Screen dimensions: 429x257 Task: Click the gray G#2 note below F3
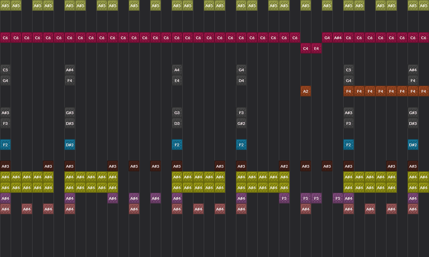pyautogui.click(x=241, y=123)
